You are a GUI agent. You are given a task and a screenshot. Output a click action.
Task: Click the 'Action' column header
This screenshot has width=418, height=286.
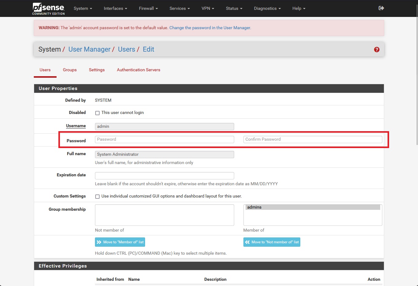[374, 279]
